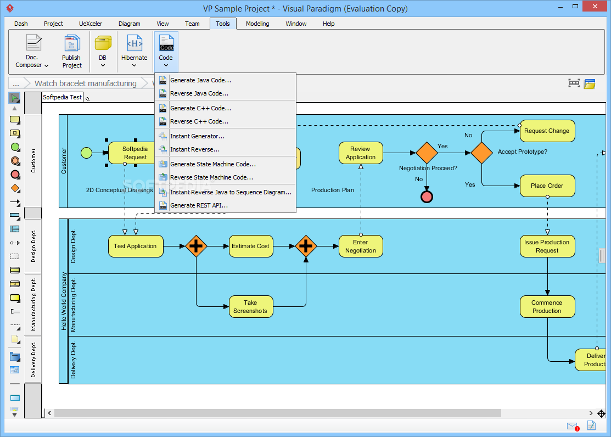Open the Help menu
The height and width of the screenshot is (437, 611).
point(328,24)
